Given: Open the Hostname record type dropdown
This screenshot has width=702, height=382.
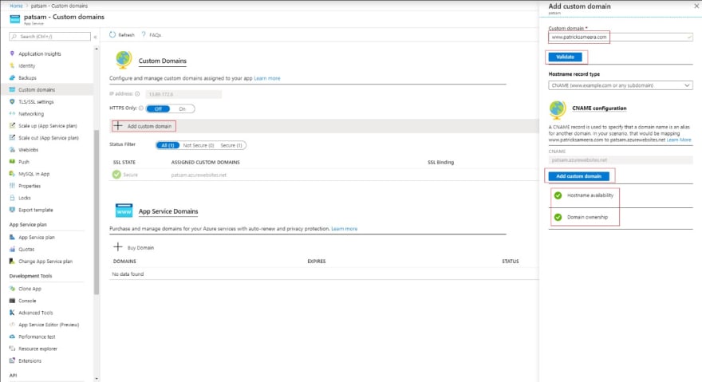Looking at the screenshot, I should (x=621, y=85).
